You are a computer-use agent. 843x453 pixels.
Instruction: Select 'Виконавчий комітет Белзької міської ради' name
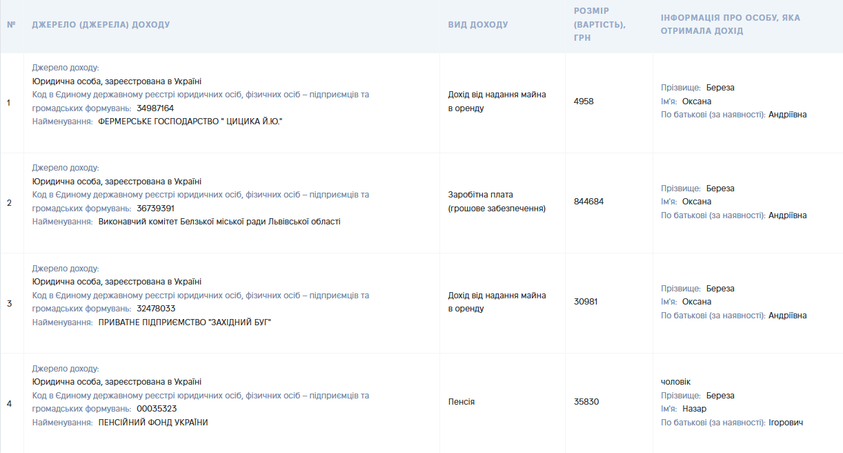tap(219, 222)
